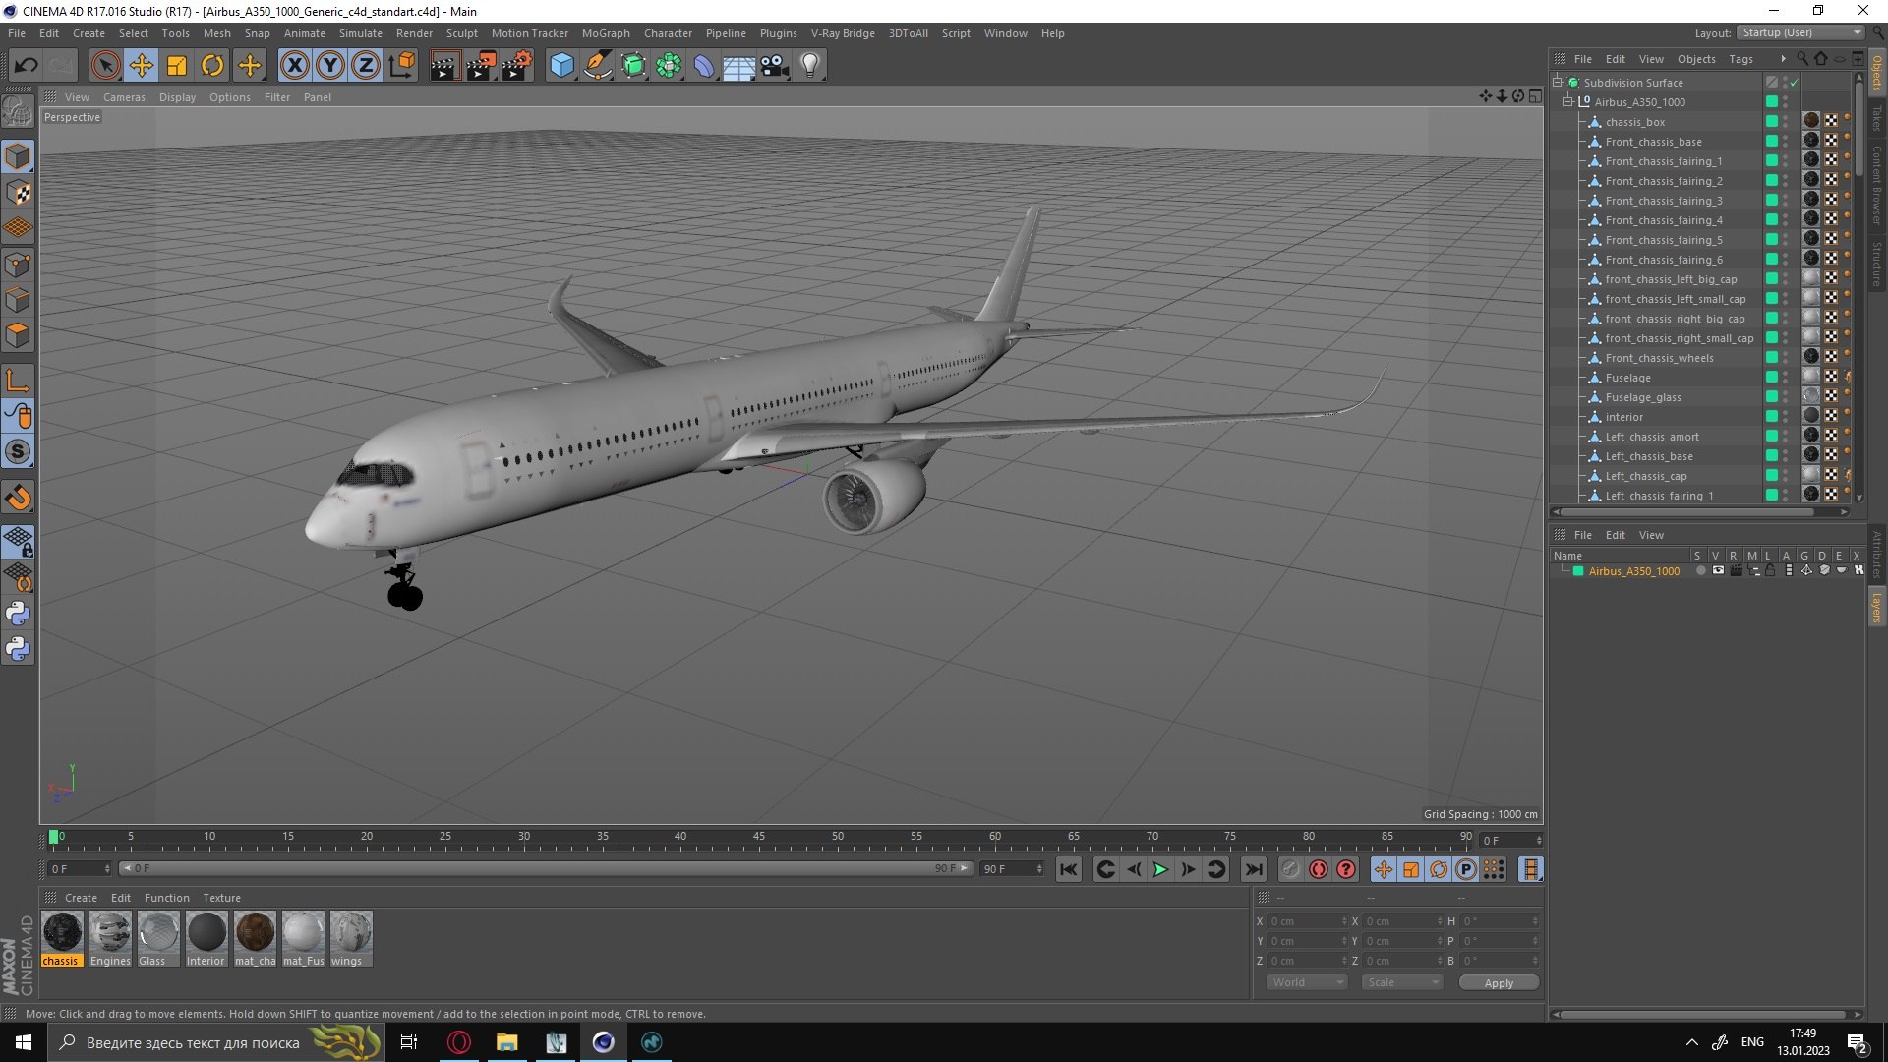1888x1062 pixels.
Task: Add a Floor environment object icon
Action: click(739, 66)
